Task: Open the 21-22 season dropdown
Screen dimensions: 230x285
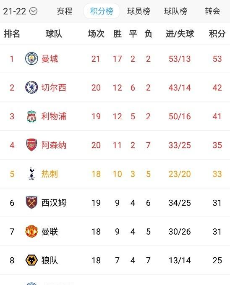Action: pyautogui.click(x=20, y=11)
